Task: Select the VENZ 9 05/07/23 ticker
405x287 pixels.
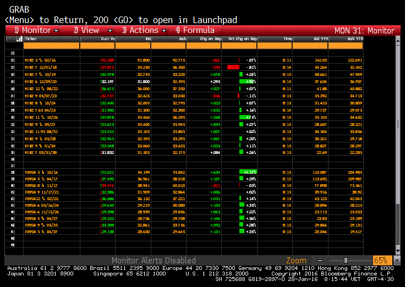Action: pos(41,96)
